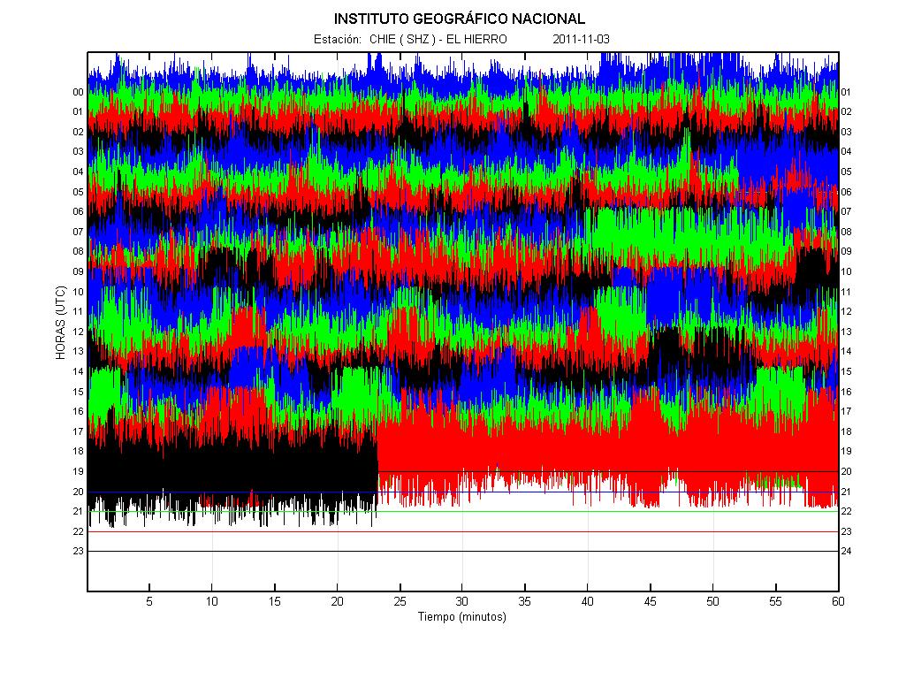The width and height of the screenshot is (906, 679).
Task: Select the 45 minute tick label
Action: click(650, 601)
